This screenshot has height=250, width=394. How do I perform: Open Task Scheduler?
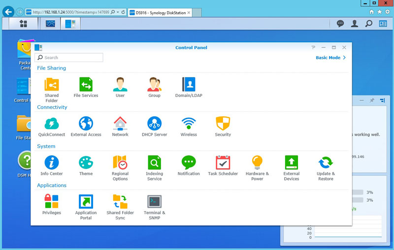pyautogui.click(x=223, y=166)
